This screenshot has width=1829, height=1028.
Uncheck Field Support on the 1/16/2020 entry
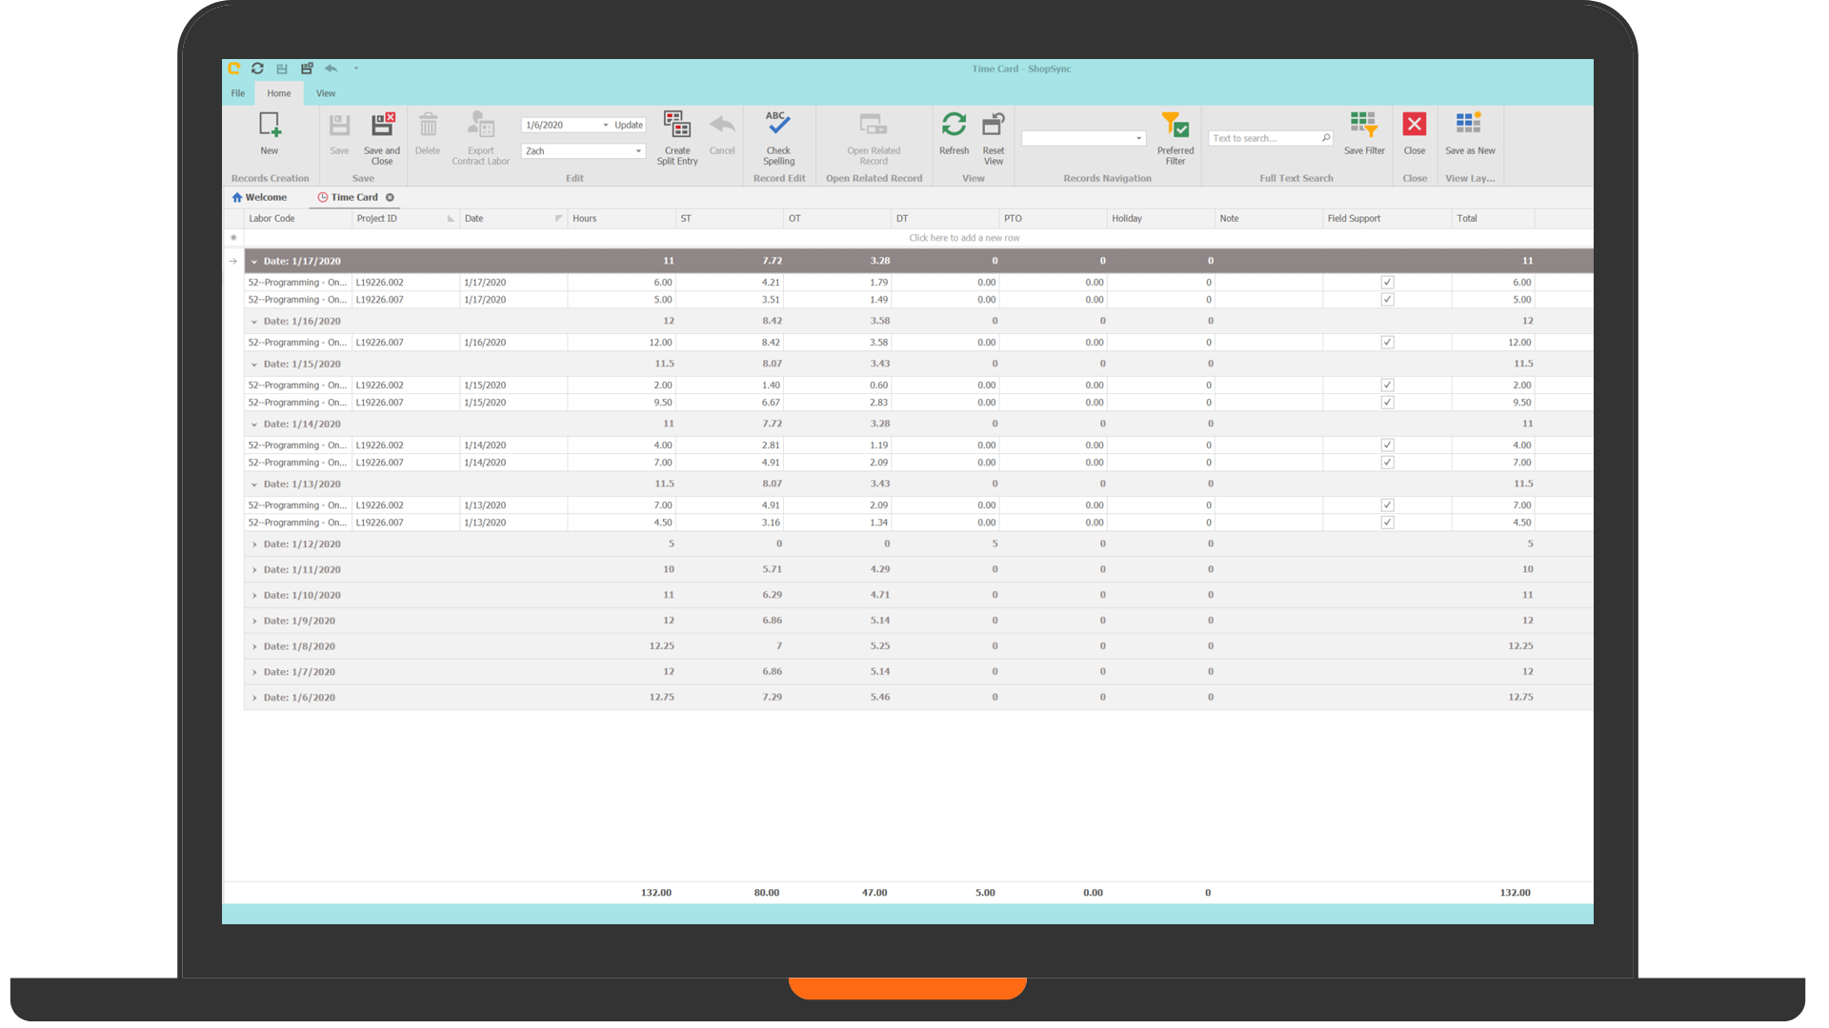(1388, 343)
